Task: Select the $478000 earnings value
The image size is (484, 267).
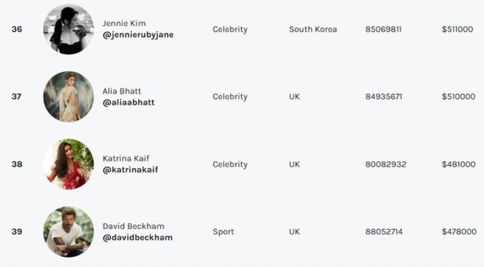Action: tap(459, 232)
